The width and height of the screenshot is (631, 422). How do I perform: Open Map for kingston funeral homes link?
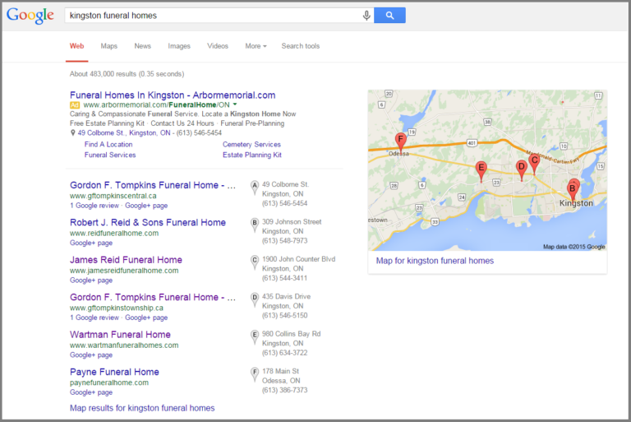tap(435, 261)
